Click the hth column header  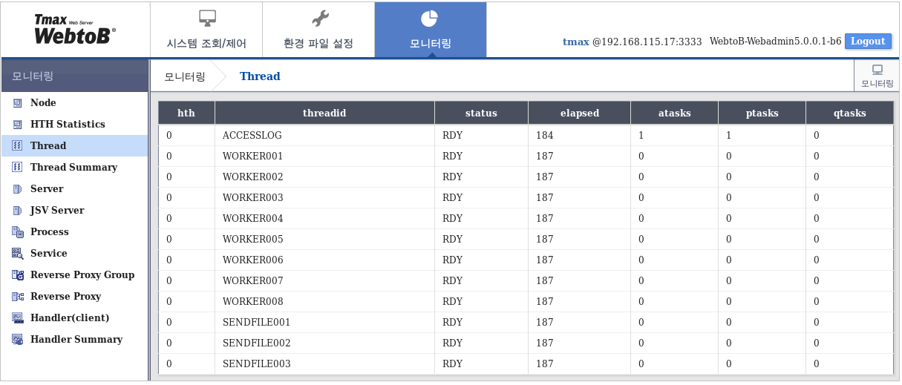(x=186, y=113)
